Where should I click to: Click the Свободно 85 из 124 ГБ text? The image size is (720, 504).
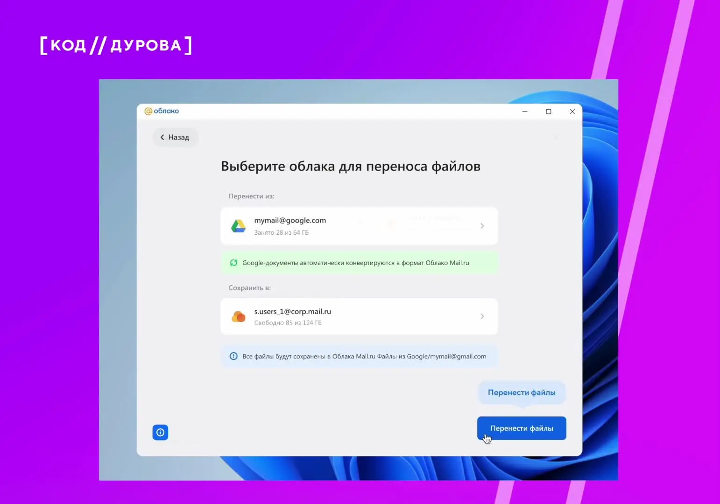288,323
